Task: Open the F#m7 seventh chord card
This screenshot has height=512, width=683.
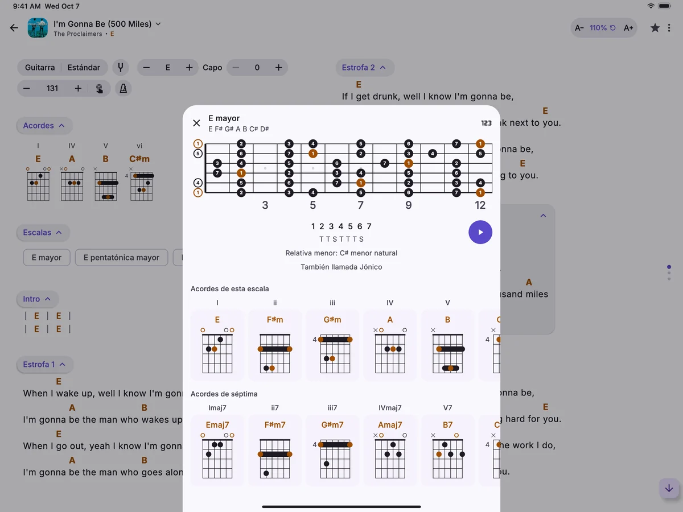Action: tap(275, 450)
